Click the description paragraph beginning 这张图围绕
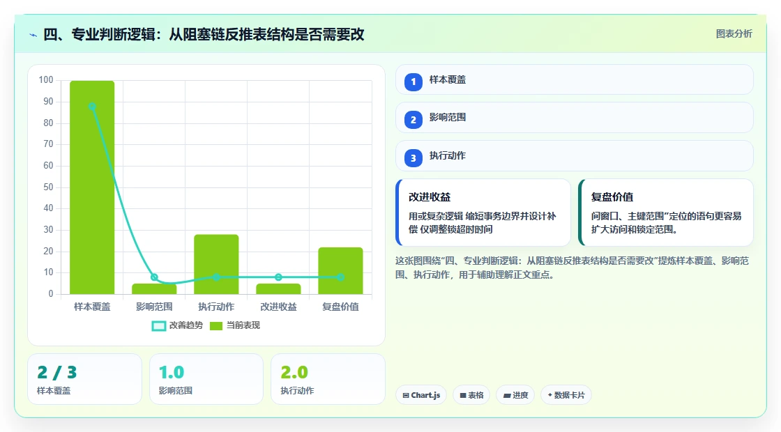Screen dimensions: 781x432 click(x=572, y=268)
